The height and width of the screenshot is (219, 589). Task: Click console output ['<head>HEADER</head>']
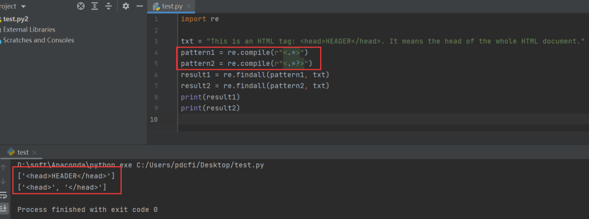click(x=66, y=176)
